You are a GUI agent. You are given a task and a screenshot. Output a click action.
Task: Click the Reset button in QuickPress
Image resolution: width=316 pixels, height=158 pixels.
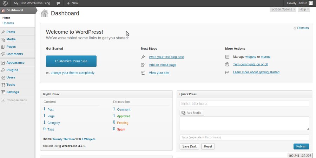(208, 146)
